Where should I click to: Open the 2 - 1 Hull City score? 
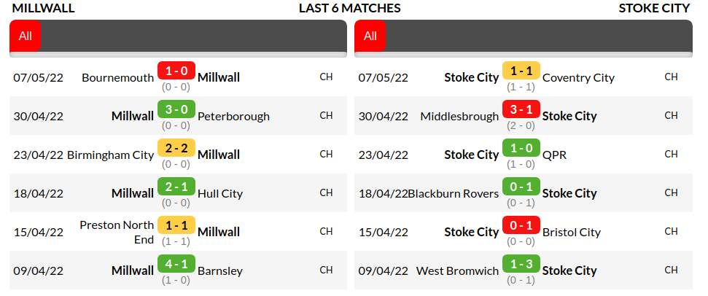(176, 187)
